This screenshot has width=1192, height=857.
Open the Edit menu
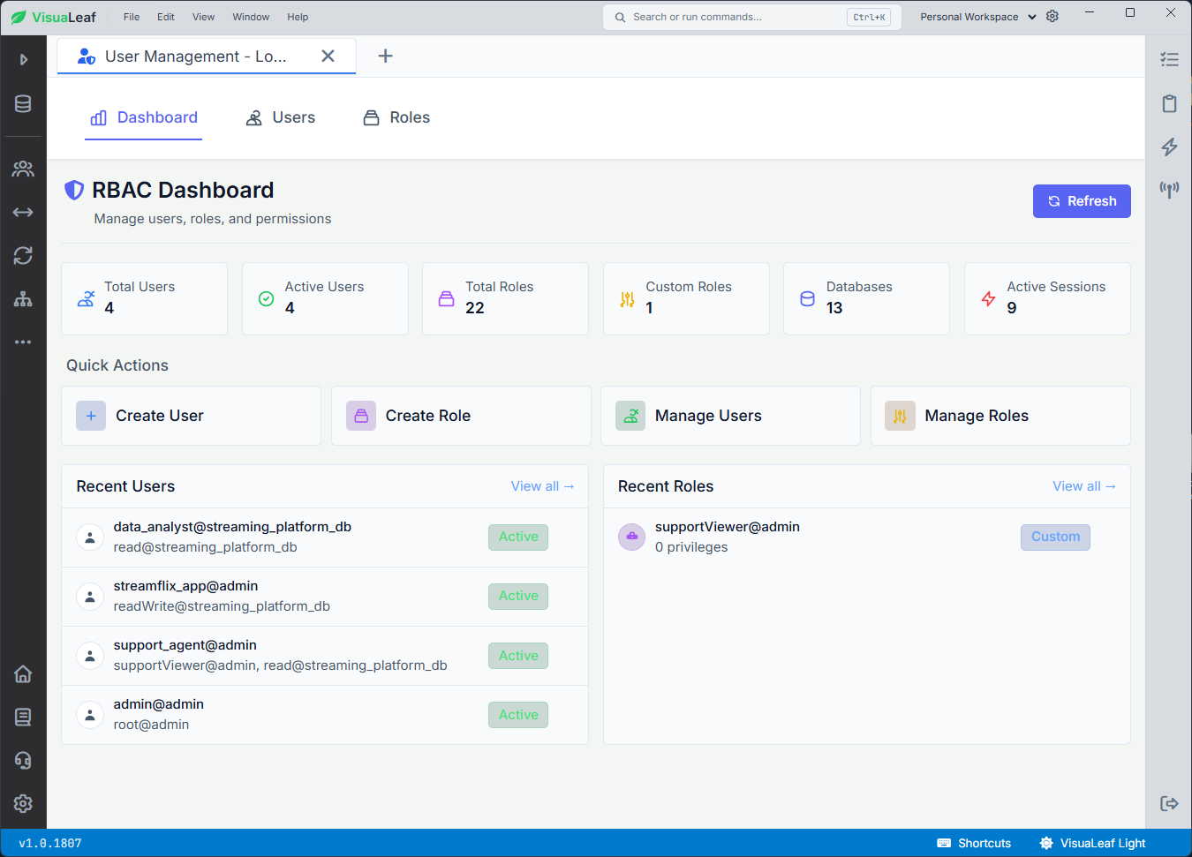[x=166, y=17]
